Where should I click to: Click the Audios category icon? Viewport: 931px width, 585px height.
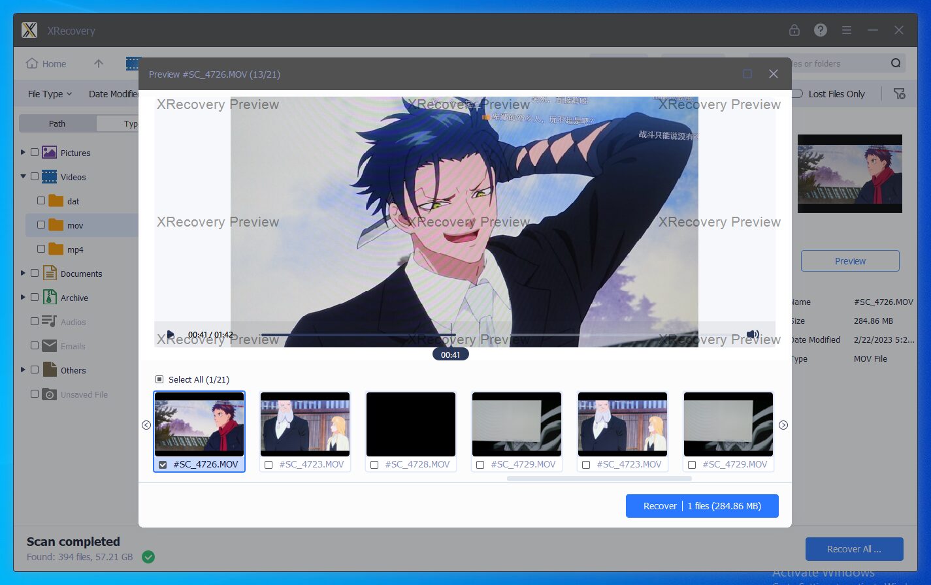tap(50, 321)
